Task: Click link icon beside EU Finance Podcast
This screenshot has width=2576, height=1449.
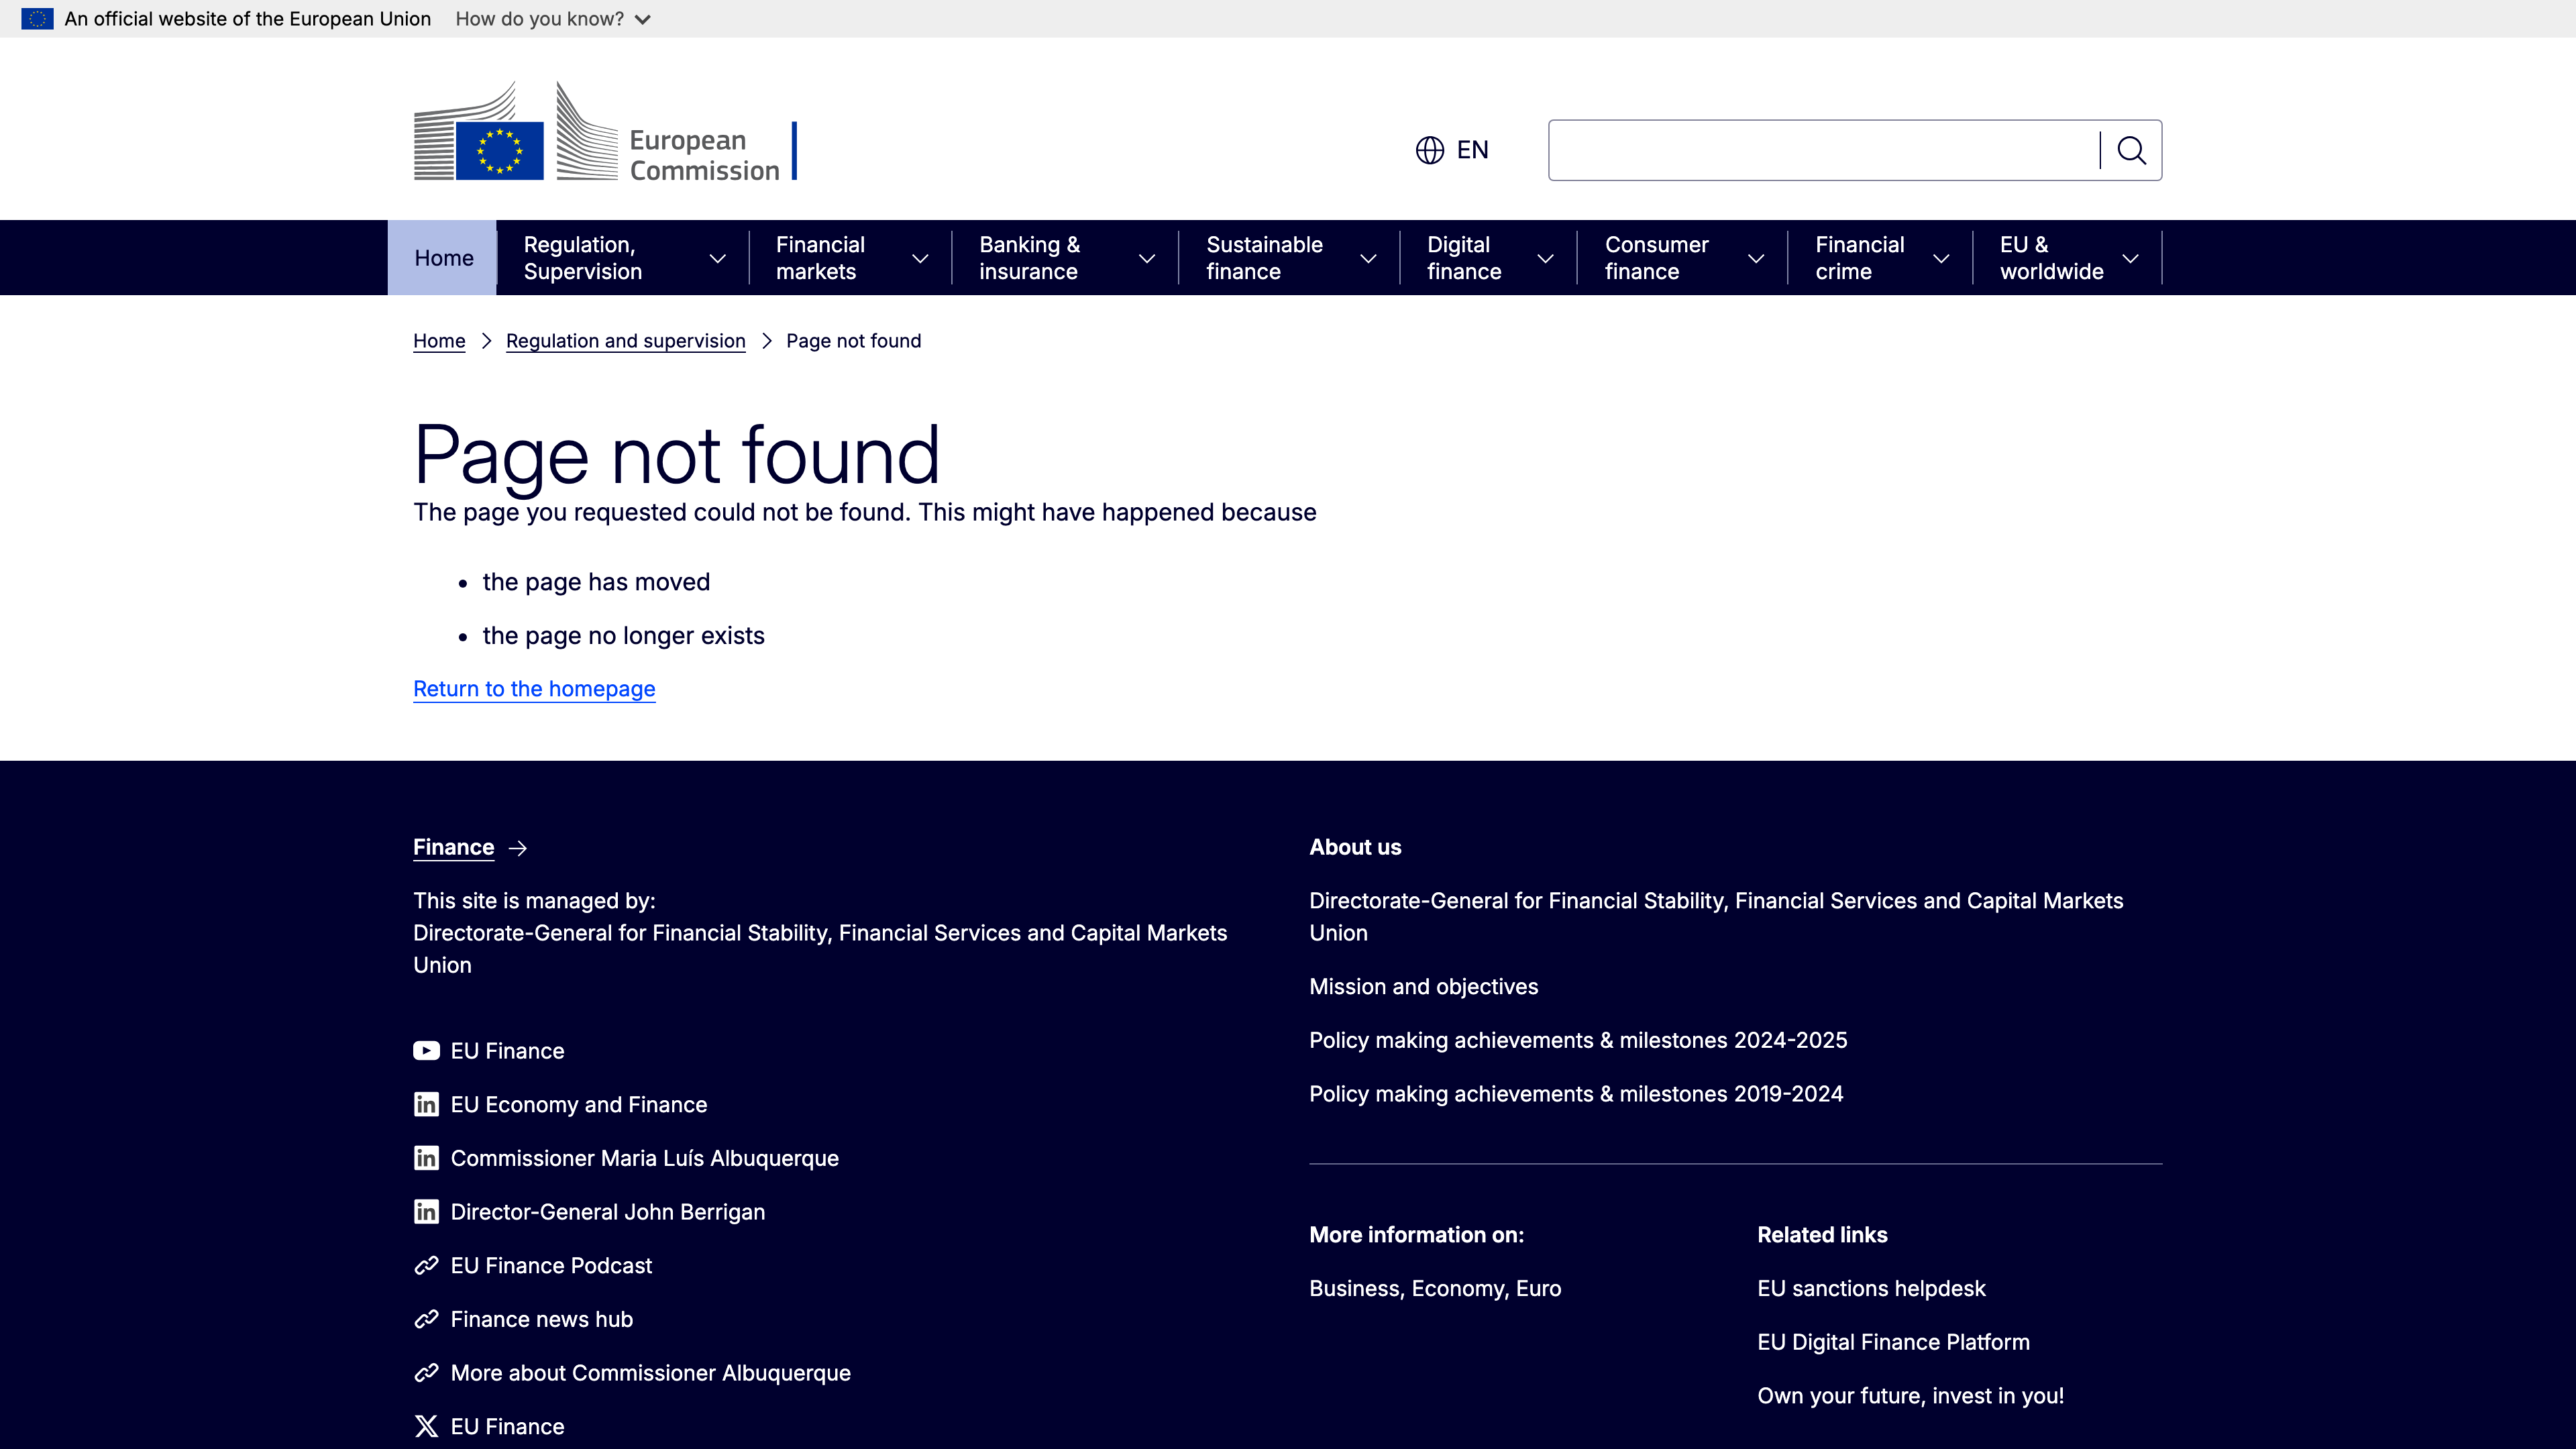Action: coord(426,1265)
